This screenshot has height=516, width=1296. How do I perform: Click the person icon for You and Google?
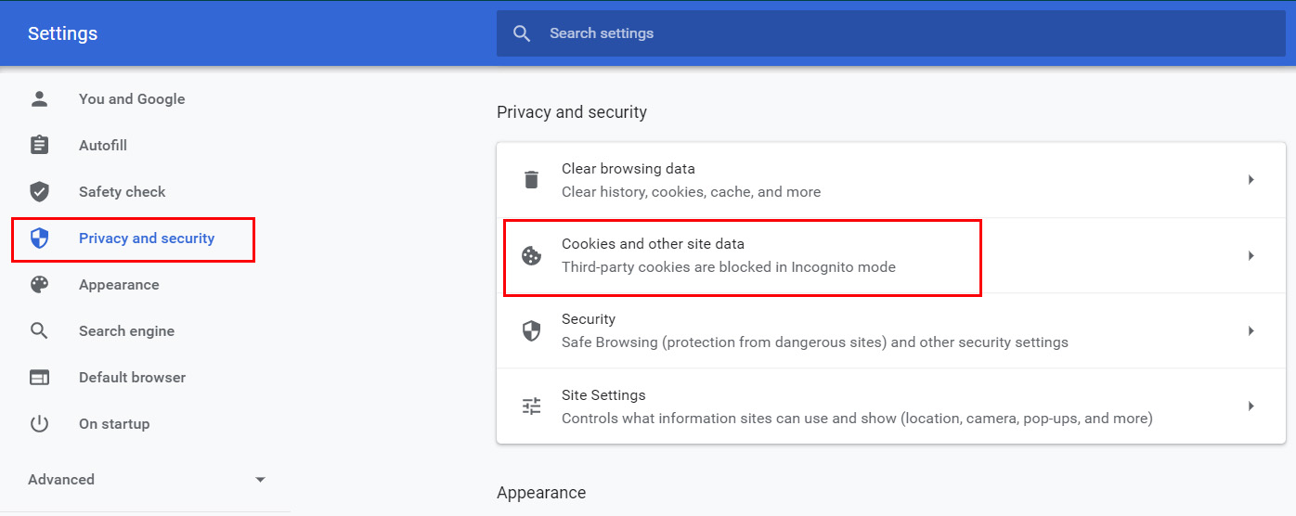tap(39, 98)
